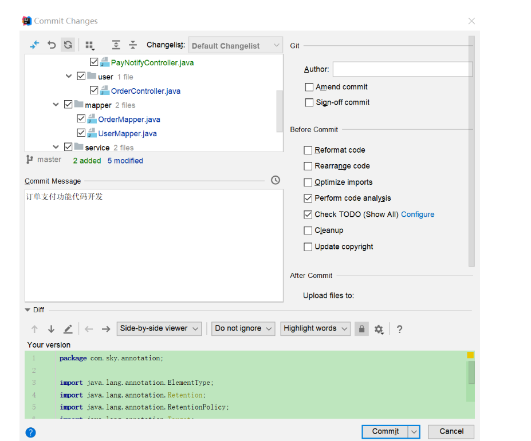Click the Commit button
531x441 pixels.
pyautogui.click(x=385, y=431)
